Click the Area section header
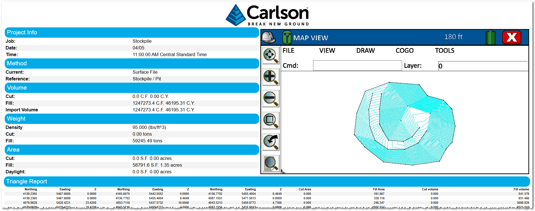535x211 pixels. (x=132, y=150)
